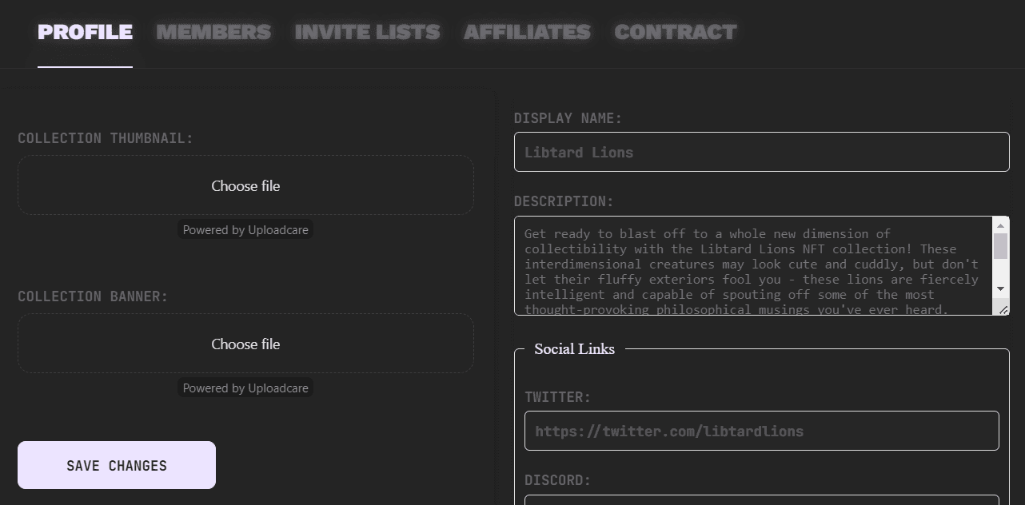Viewport: 1025px width, 505px height.
Task: Switch to the Affiliates tab
Action: coord(527,32)
